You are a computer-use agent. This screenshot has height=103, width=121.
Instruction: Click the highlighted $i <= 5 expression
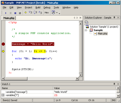coord(40,51)
